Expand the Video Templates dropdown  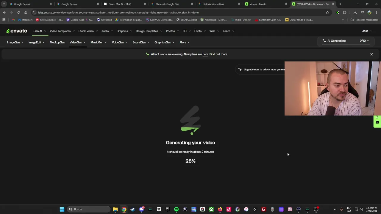click(62, 31)
